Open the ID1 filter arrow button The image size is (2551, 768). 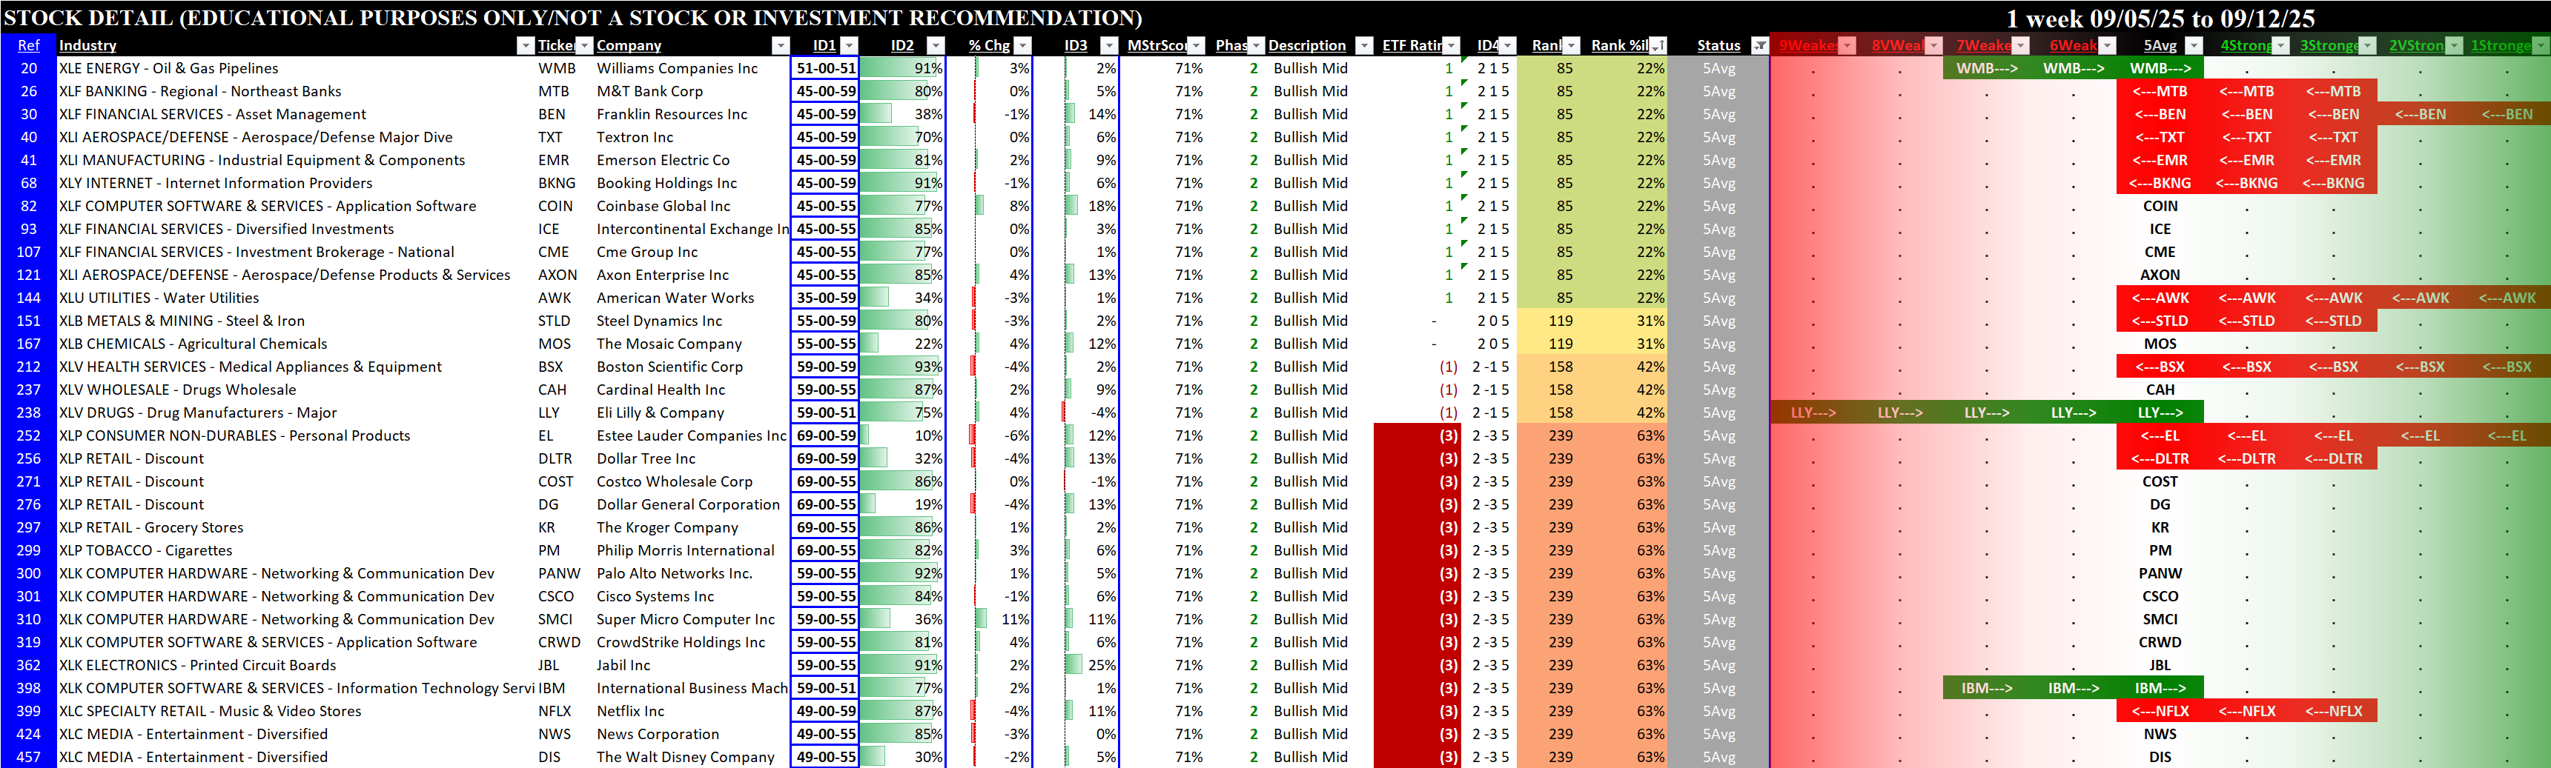[849, 45]
